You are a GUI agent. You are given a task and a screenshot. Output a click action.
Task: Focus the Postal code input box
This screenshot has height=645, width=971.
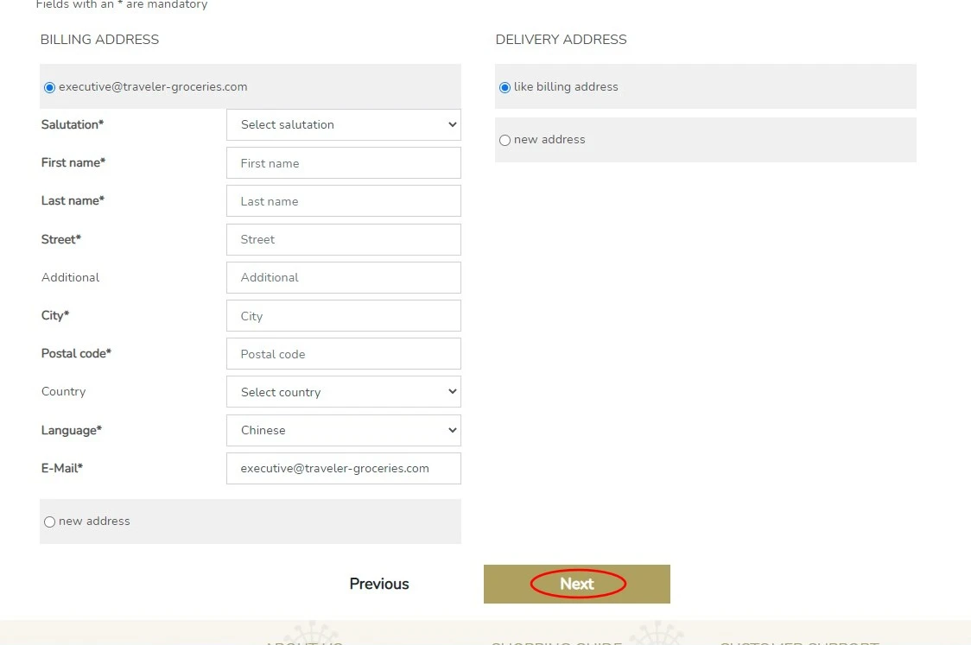pyautogui.click(x=343, y=354)
